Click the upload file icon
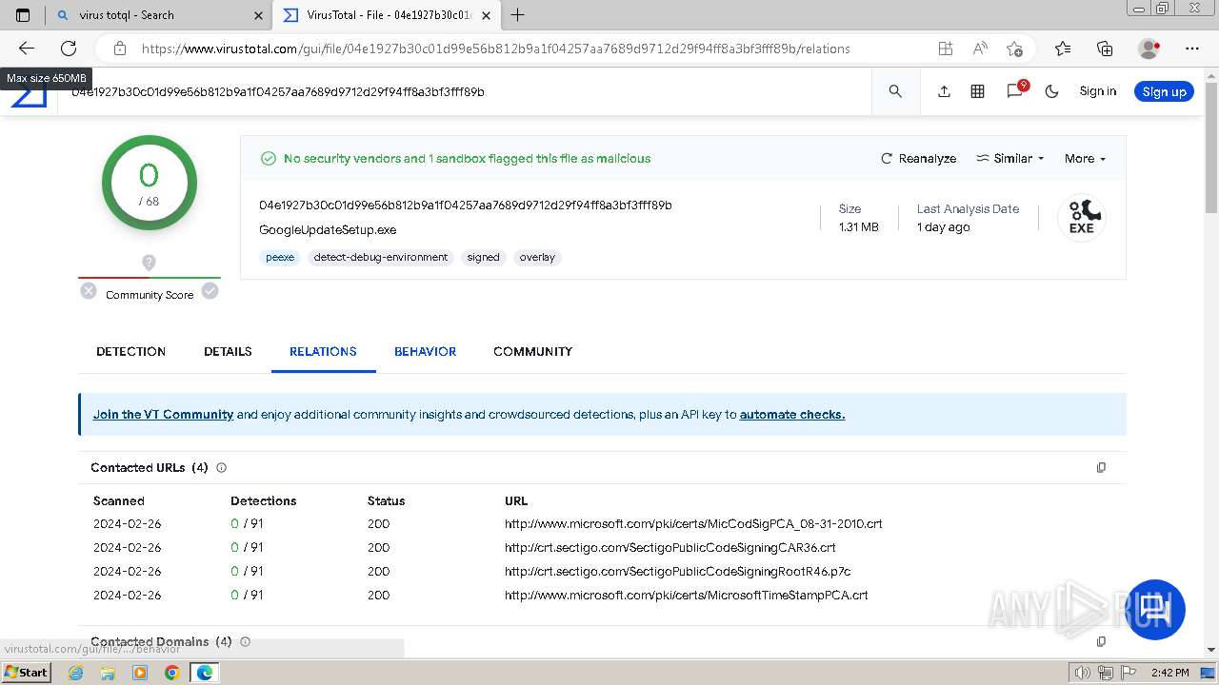This screenshot has width=1219, height=685. [944, 91]
